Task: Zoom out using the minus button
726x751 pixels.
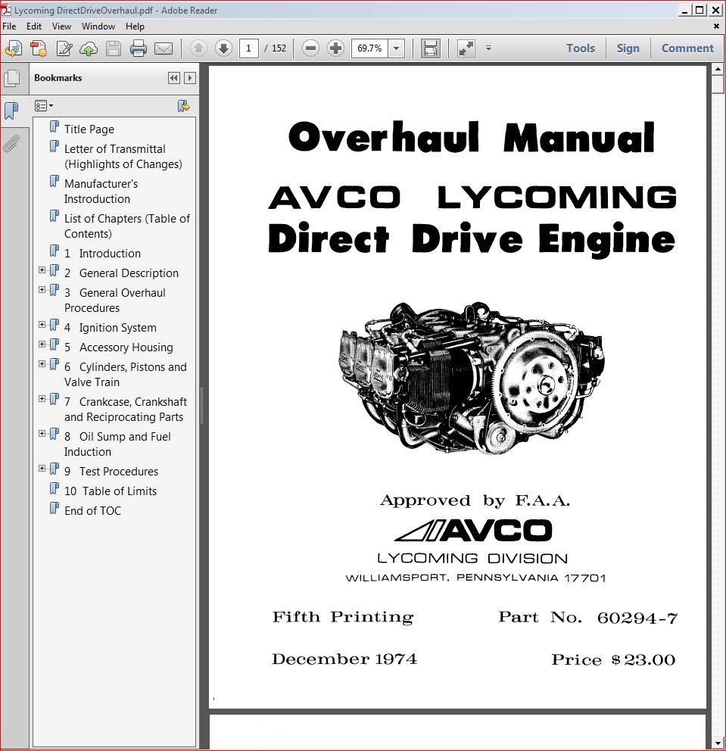Action: click(x=310, y=48)
